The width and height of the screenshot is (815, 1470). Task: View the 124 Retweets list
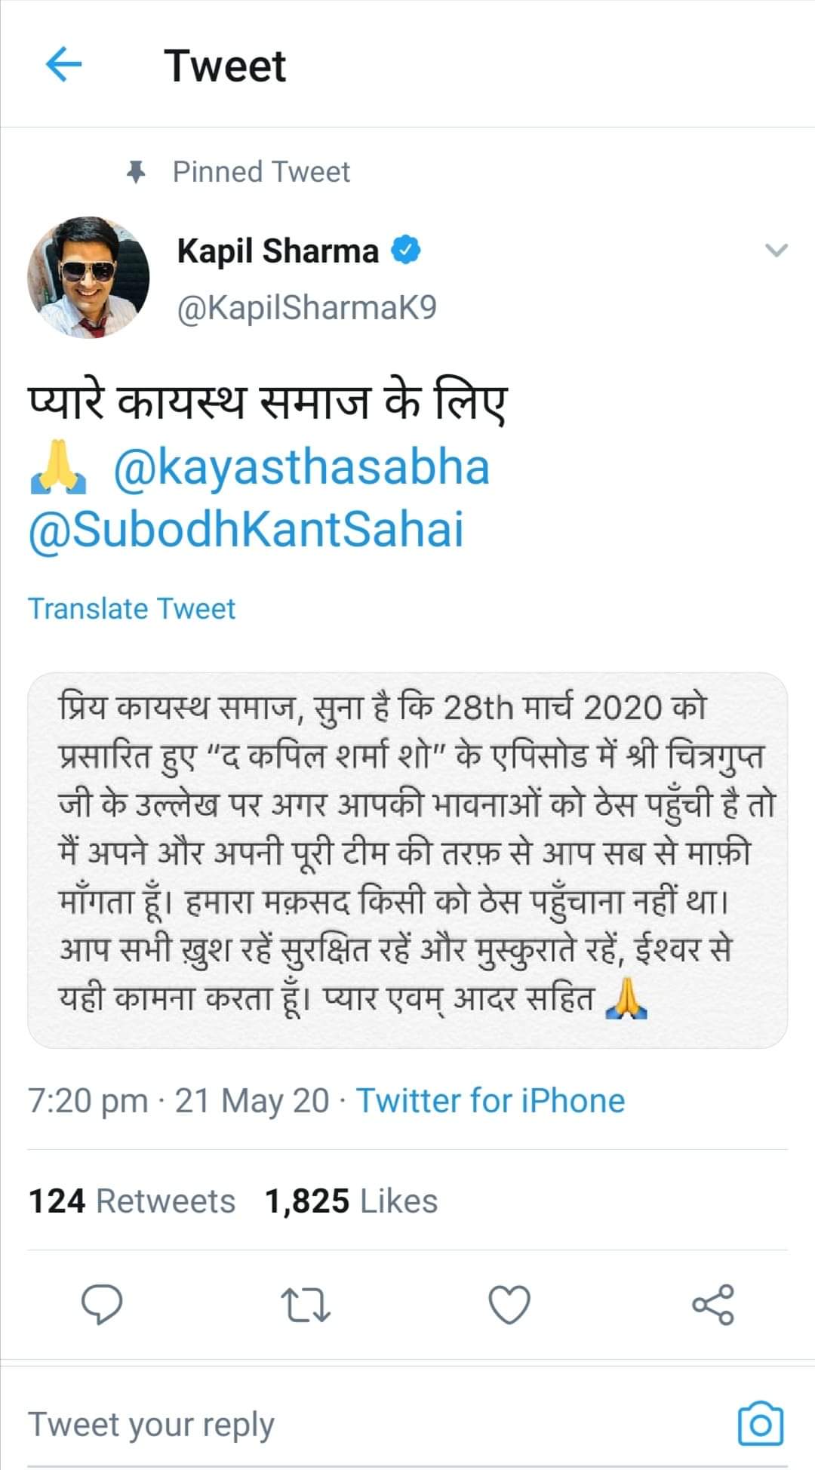click(132, 1201)
